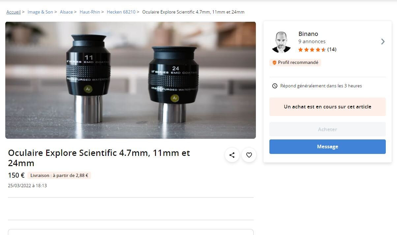Select Haut-Rhin breadcrumb link

coord(90,12)
